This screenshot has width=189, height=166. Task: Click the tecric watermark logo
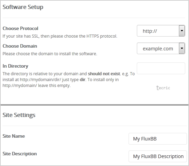coord(163,88)
